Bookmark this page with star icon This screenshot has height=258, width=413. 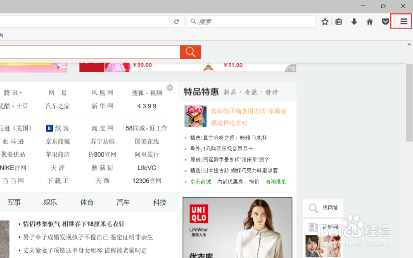tap(325, 21)
